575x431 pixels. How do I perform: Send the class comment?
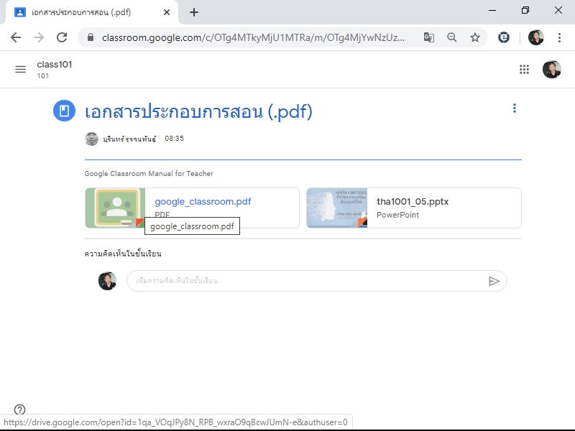pos(494,281)
